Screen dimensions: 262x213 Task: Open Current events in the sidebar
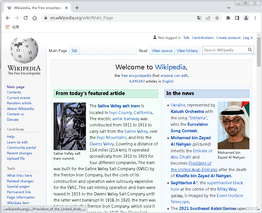19,98
